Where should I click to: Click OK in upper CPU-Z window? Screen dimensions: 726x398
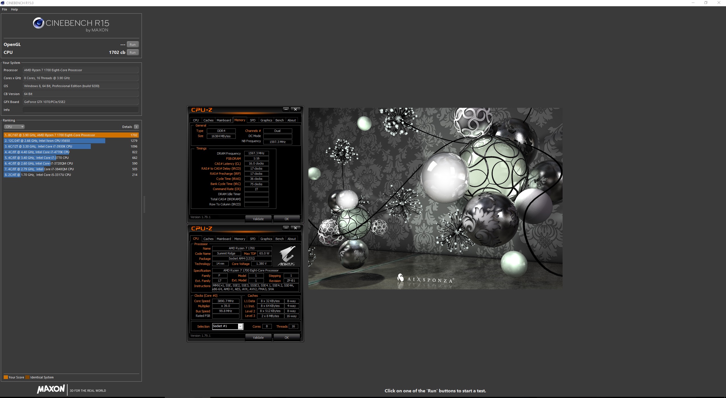(x=287, y=219)
